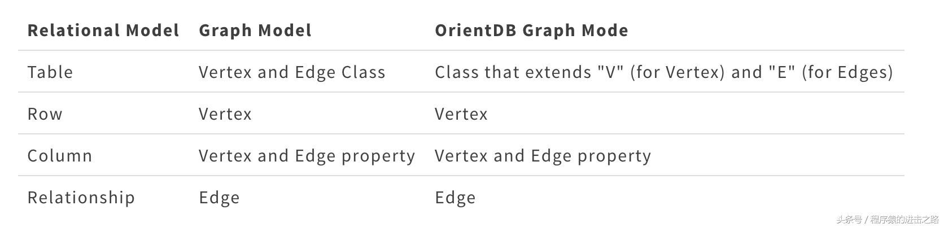Select Vertex in the Graph Model column
The width and height of the screenshot is (944, 227).
pos(225,114)
